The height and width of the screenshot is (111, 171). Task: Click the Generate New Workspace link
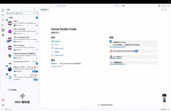(x=59, y=55)
